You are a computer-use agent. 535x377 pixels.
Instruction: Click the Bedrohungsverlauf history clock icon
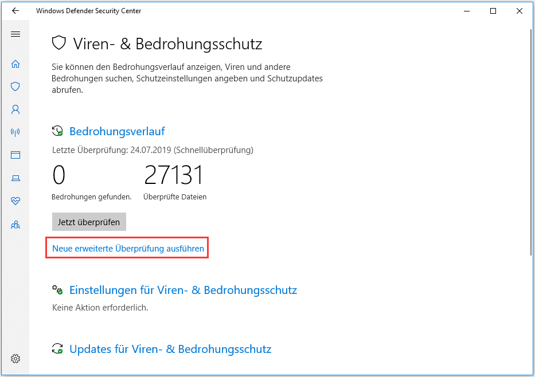(57, 131)
